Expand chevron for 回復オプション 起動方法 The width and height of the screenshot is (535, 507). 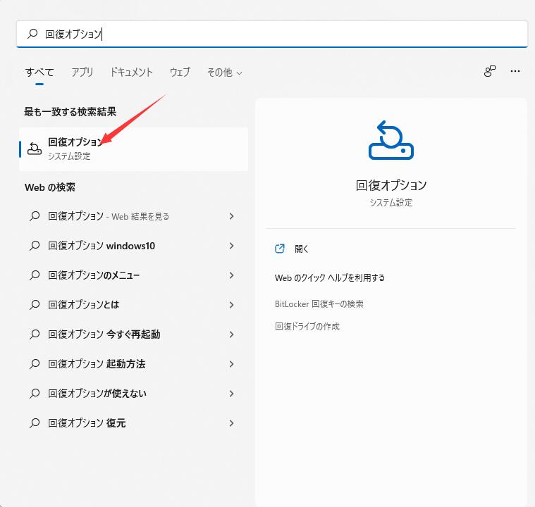[x=231, y=364]
